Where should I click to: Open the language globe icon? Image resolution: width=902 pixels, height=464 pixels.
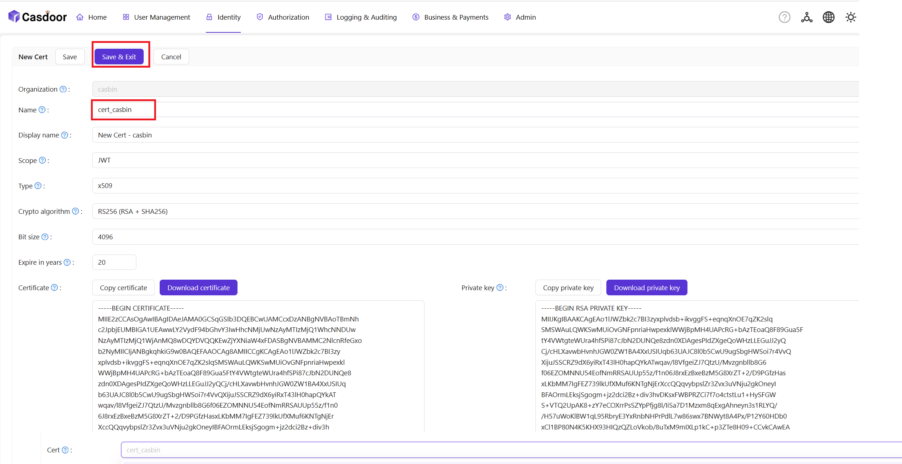(x=829, y=17)
